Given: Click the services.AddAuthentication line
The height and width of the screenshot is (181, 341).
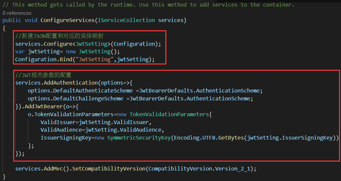Looking at the screenshot, I should pyautogui.click(x=74, y=83).
